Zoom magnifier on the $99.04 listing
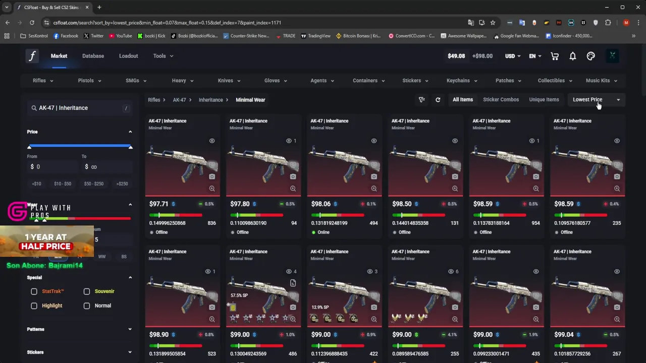646x363 pixels. coord(617,319)
